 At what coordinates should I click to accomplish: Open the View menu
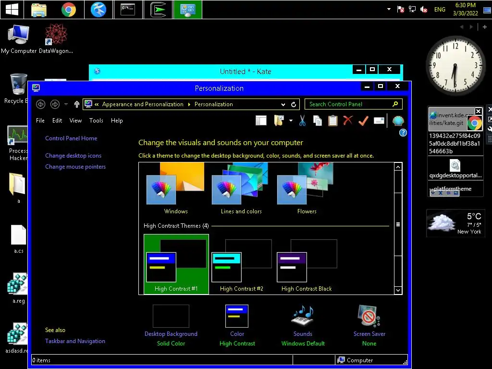[75, 121]
